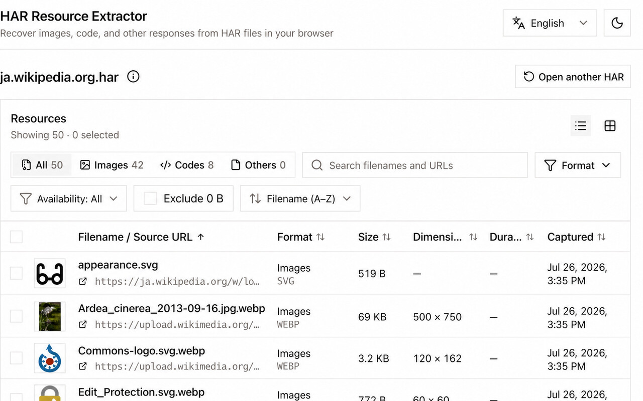Image resolution: width=643 pixels, height=401 pixels.
Task: Switch to the Codes 8 tab
Action: [187, 165]
